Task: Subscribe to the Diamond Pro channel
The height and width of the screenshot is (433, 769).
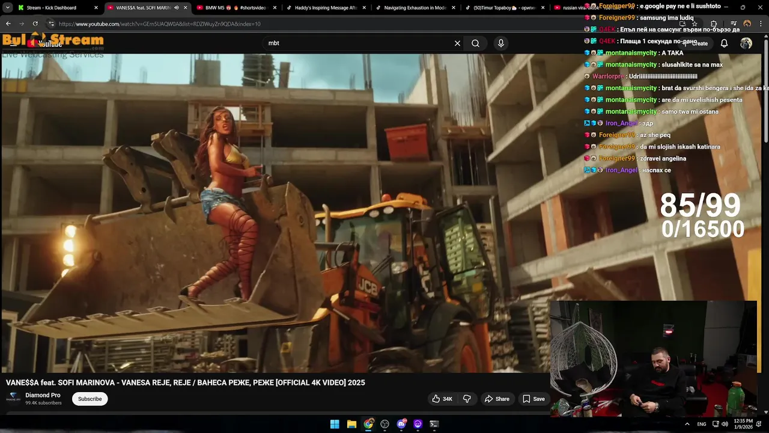Action: (90, 399)
